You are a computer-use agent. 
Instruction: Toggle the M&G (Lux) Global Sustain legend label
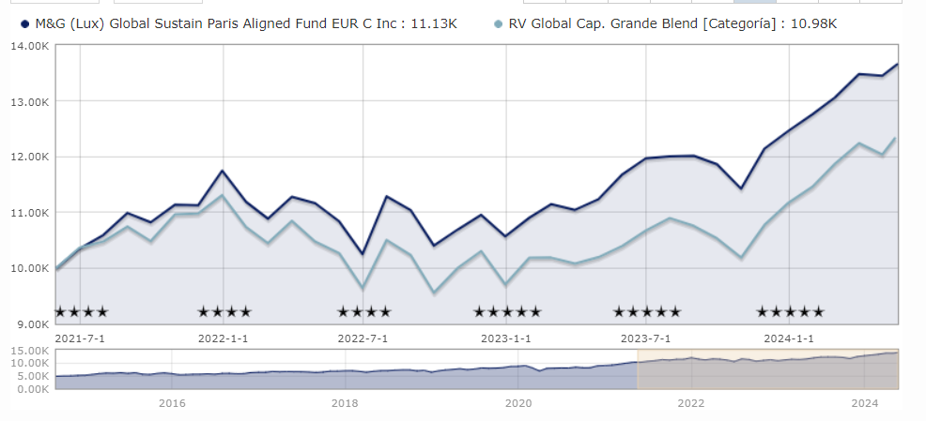(x=245, y=23)
